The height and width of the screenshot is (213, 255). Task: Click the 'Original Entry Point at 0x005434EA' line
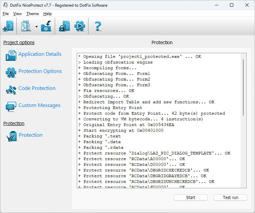coord(126,125)
